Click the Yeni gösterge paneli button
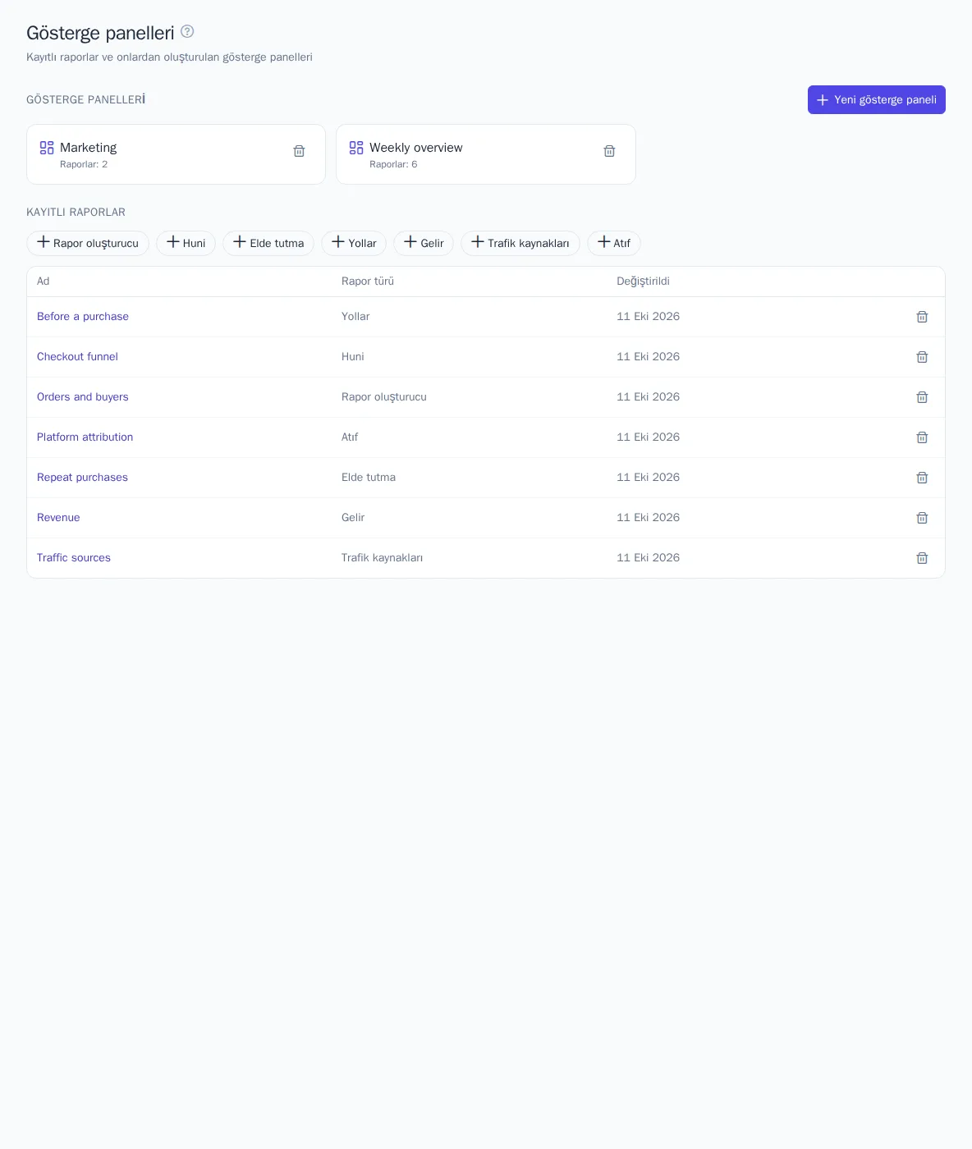 (x=877, y=99)
